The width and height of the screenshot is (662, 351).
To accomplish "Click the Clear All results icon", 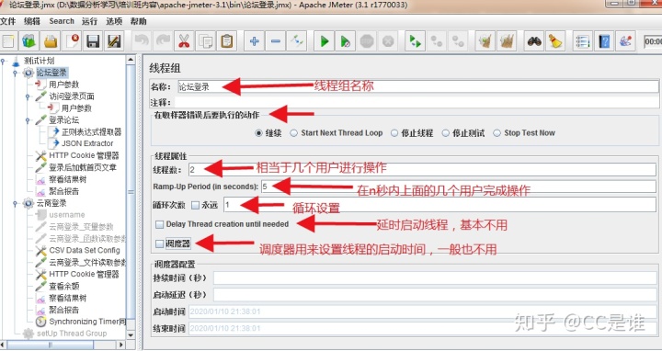I will (507, 41).
